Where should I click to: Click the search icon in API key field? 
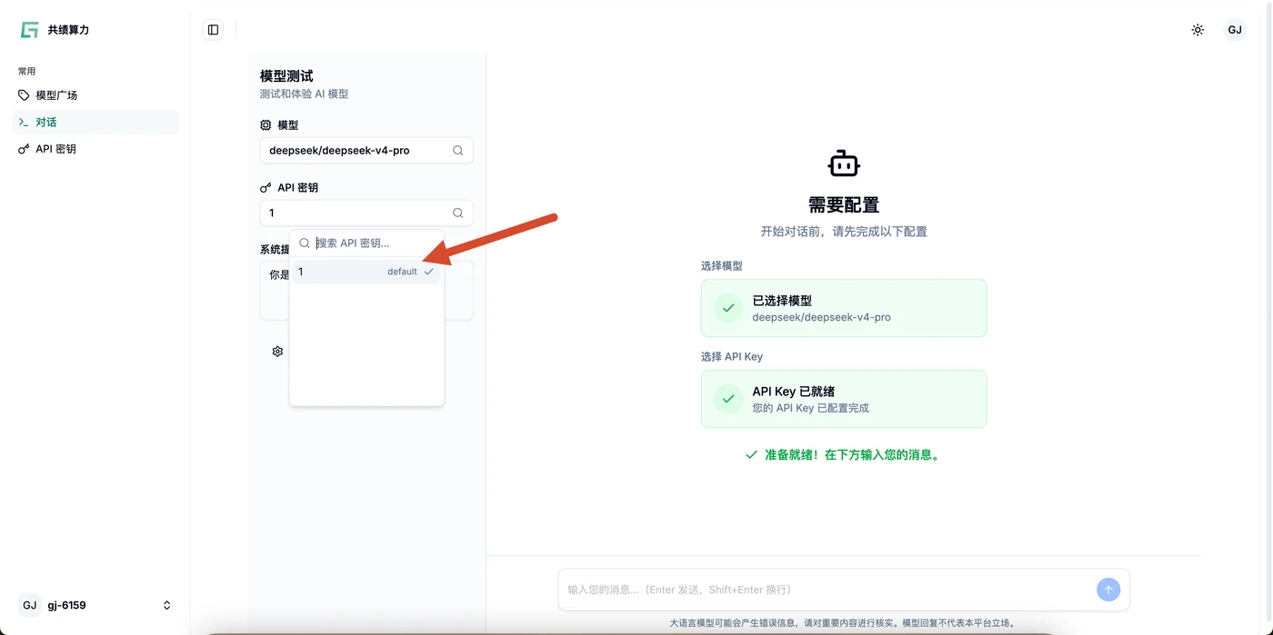[458, 213]
